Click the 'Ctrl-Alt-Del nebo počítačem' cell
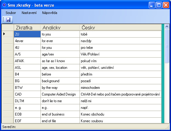The height and width of the screenshot is (131, 171). (120, 94)
